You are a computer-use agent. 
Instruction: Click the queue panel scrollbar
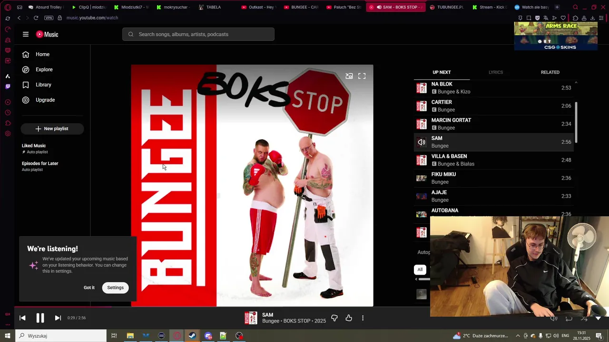pyautogui.click(x=576, y=123)
